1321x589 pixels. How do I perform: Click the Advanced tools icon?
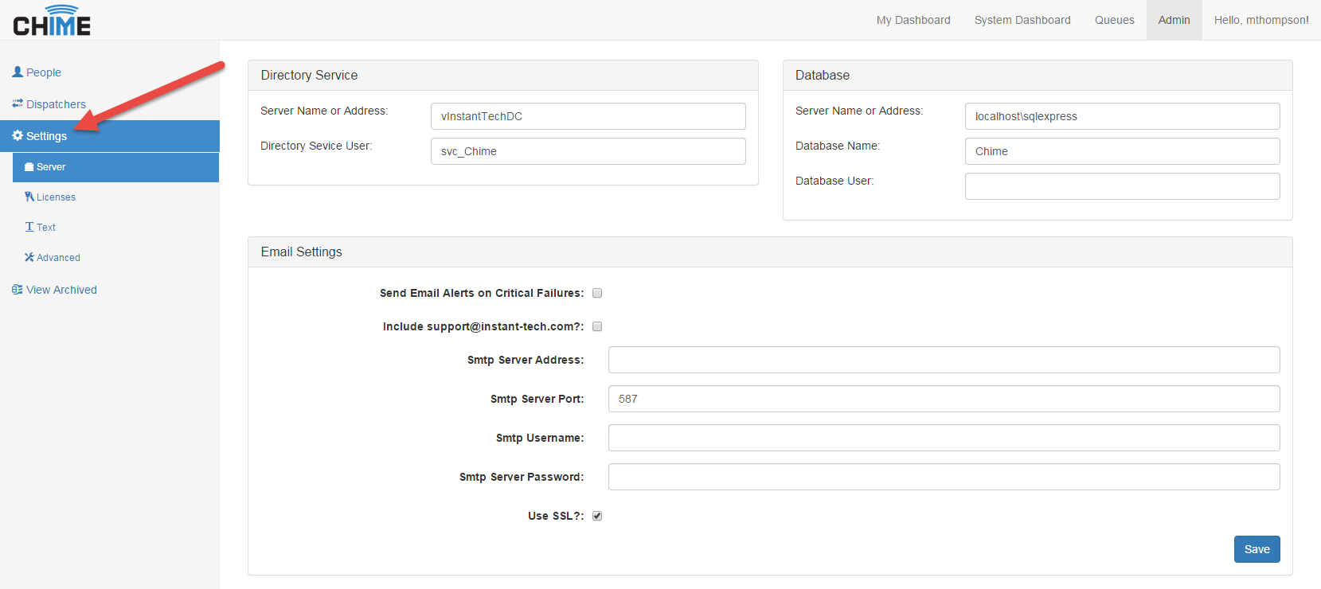[x=29, y=257]
